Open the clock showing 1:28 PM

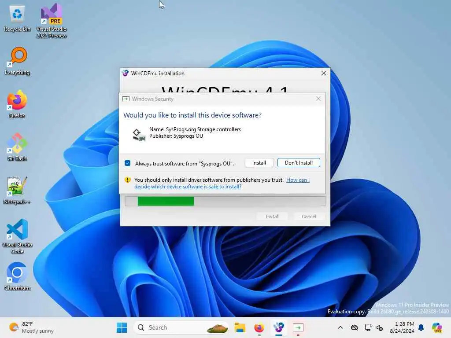click(x=402, y=327)
